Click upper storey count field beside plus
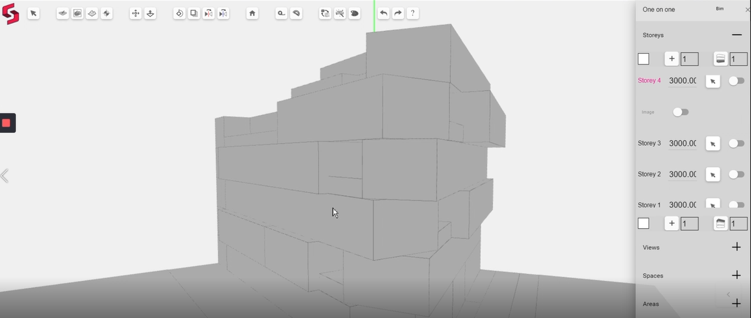Image resolution: width=751 pixels, height=318 pixels. click(x=690, y=59)
